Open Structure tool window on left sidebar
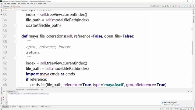Viewport: 195px width, 110px height. point(1,91)
